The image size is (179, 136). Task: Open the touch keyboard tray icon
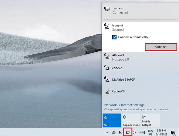pyautogui.click(x=142, y=132)
